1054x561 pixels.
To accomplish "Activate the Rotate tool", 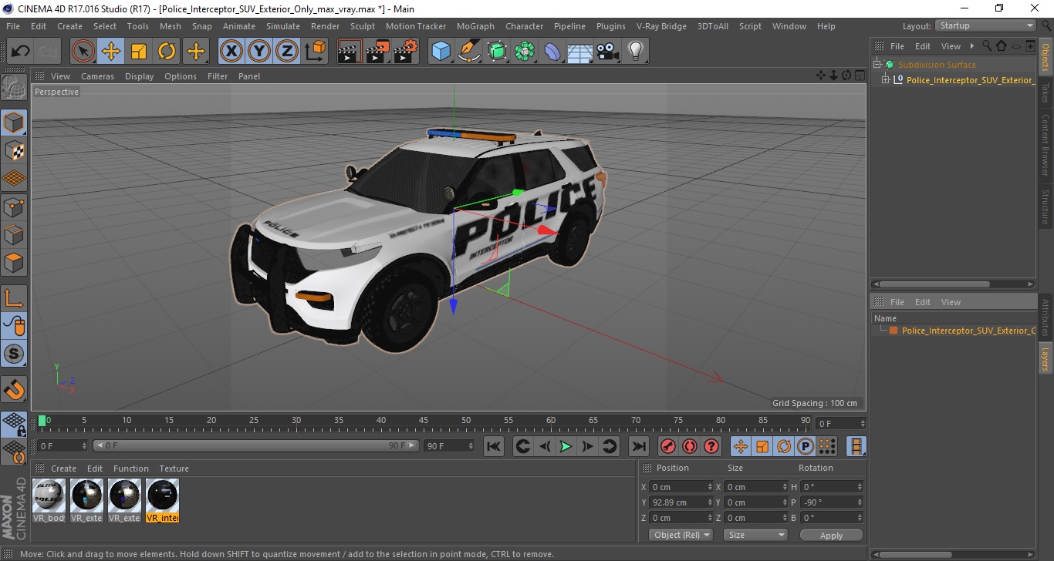I will (167, 52).
